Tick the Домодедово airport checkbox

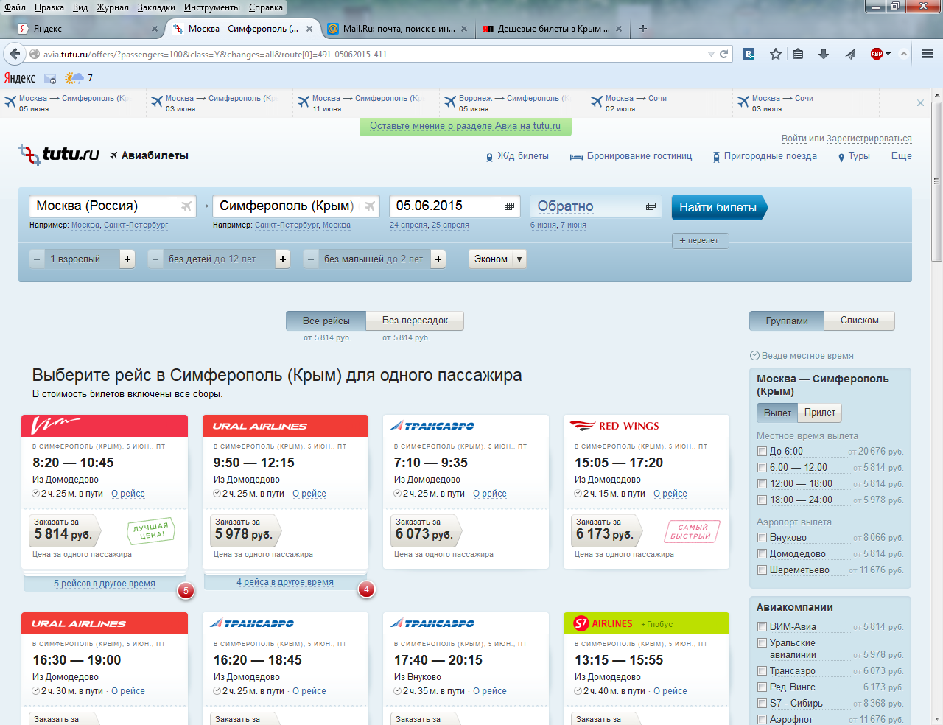point(763,554)
